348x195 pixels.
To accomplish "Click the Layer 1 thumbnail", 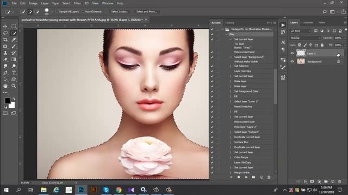I will pos(301,53).
